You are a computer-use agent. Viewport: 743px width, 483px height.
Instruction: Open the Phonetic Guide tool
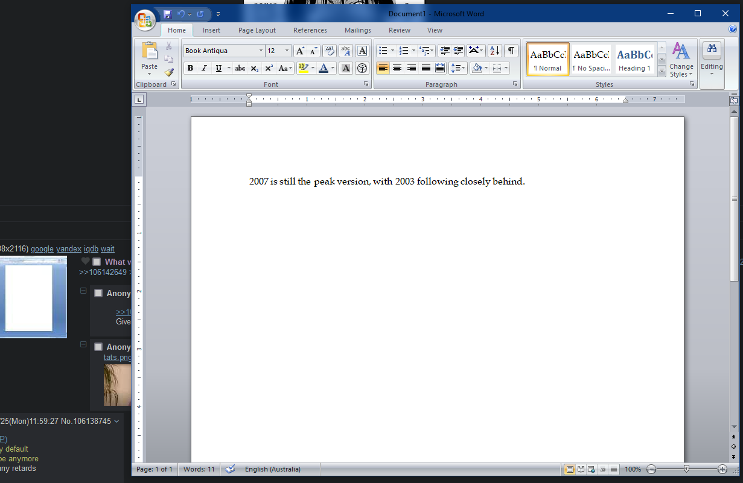[346, 51]
